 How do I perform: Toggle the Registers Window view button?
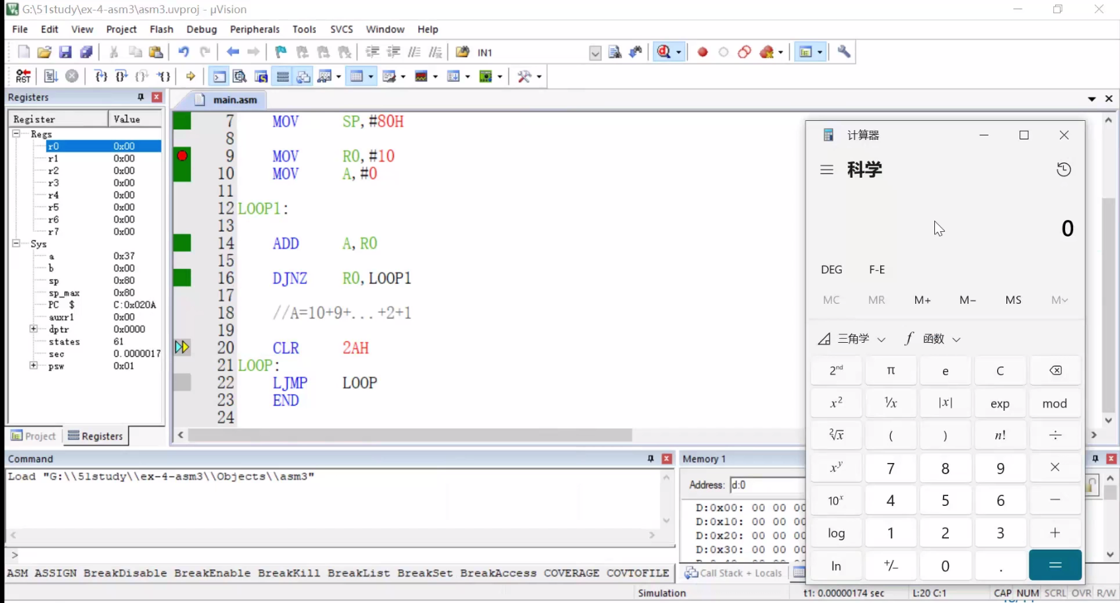point(282,77)
